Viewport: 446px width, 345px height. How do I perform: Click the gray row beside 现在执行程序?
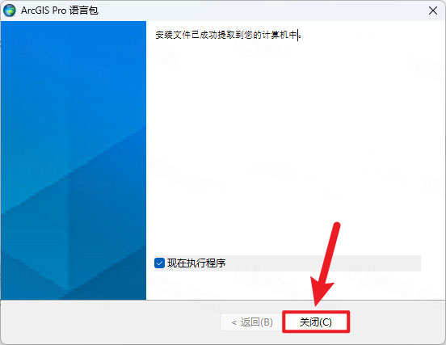[x=323, y=263]
